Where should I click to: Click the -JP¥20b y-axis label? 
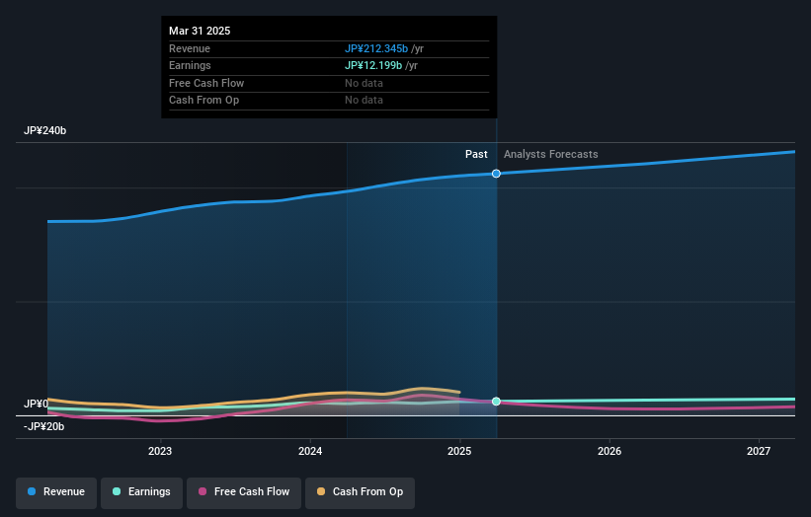point(44,426)
